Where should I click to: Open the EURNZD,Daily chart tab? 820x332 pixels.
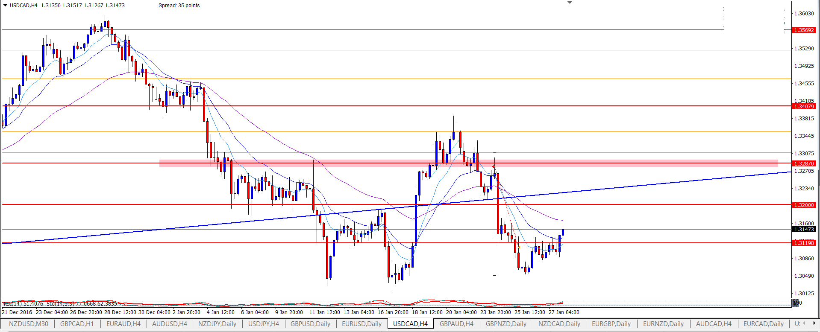[664, 324]
